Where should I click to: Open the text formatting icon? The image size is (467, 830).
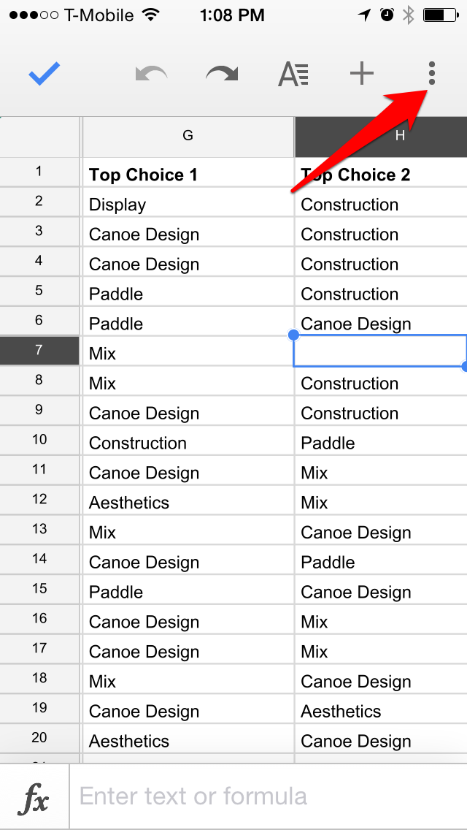click(x=293, y=74)
